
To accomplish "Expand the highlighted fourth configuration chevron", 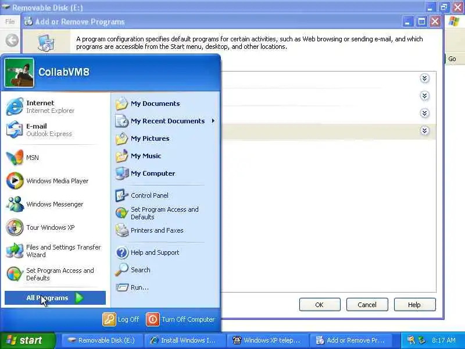I will (425, 131).
